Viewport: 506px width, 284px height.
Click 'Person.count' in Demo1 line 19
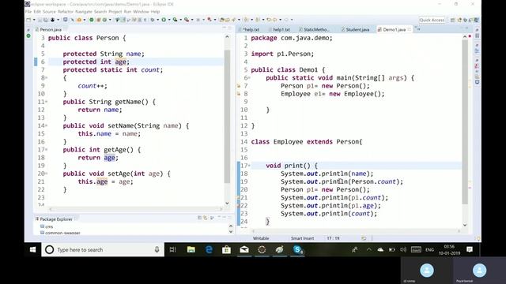point(373,181)
